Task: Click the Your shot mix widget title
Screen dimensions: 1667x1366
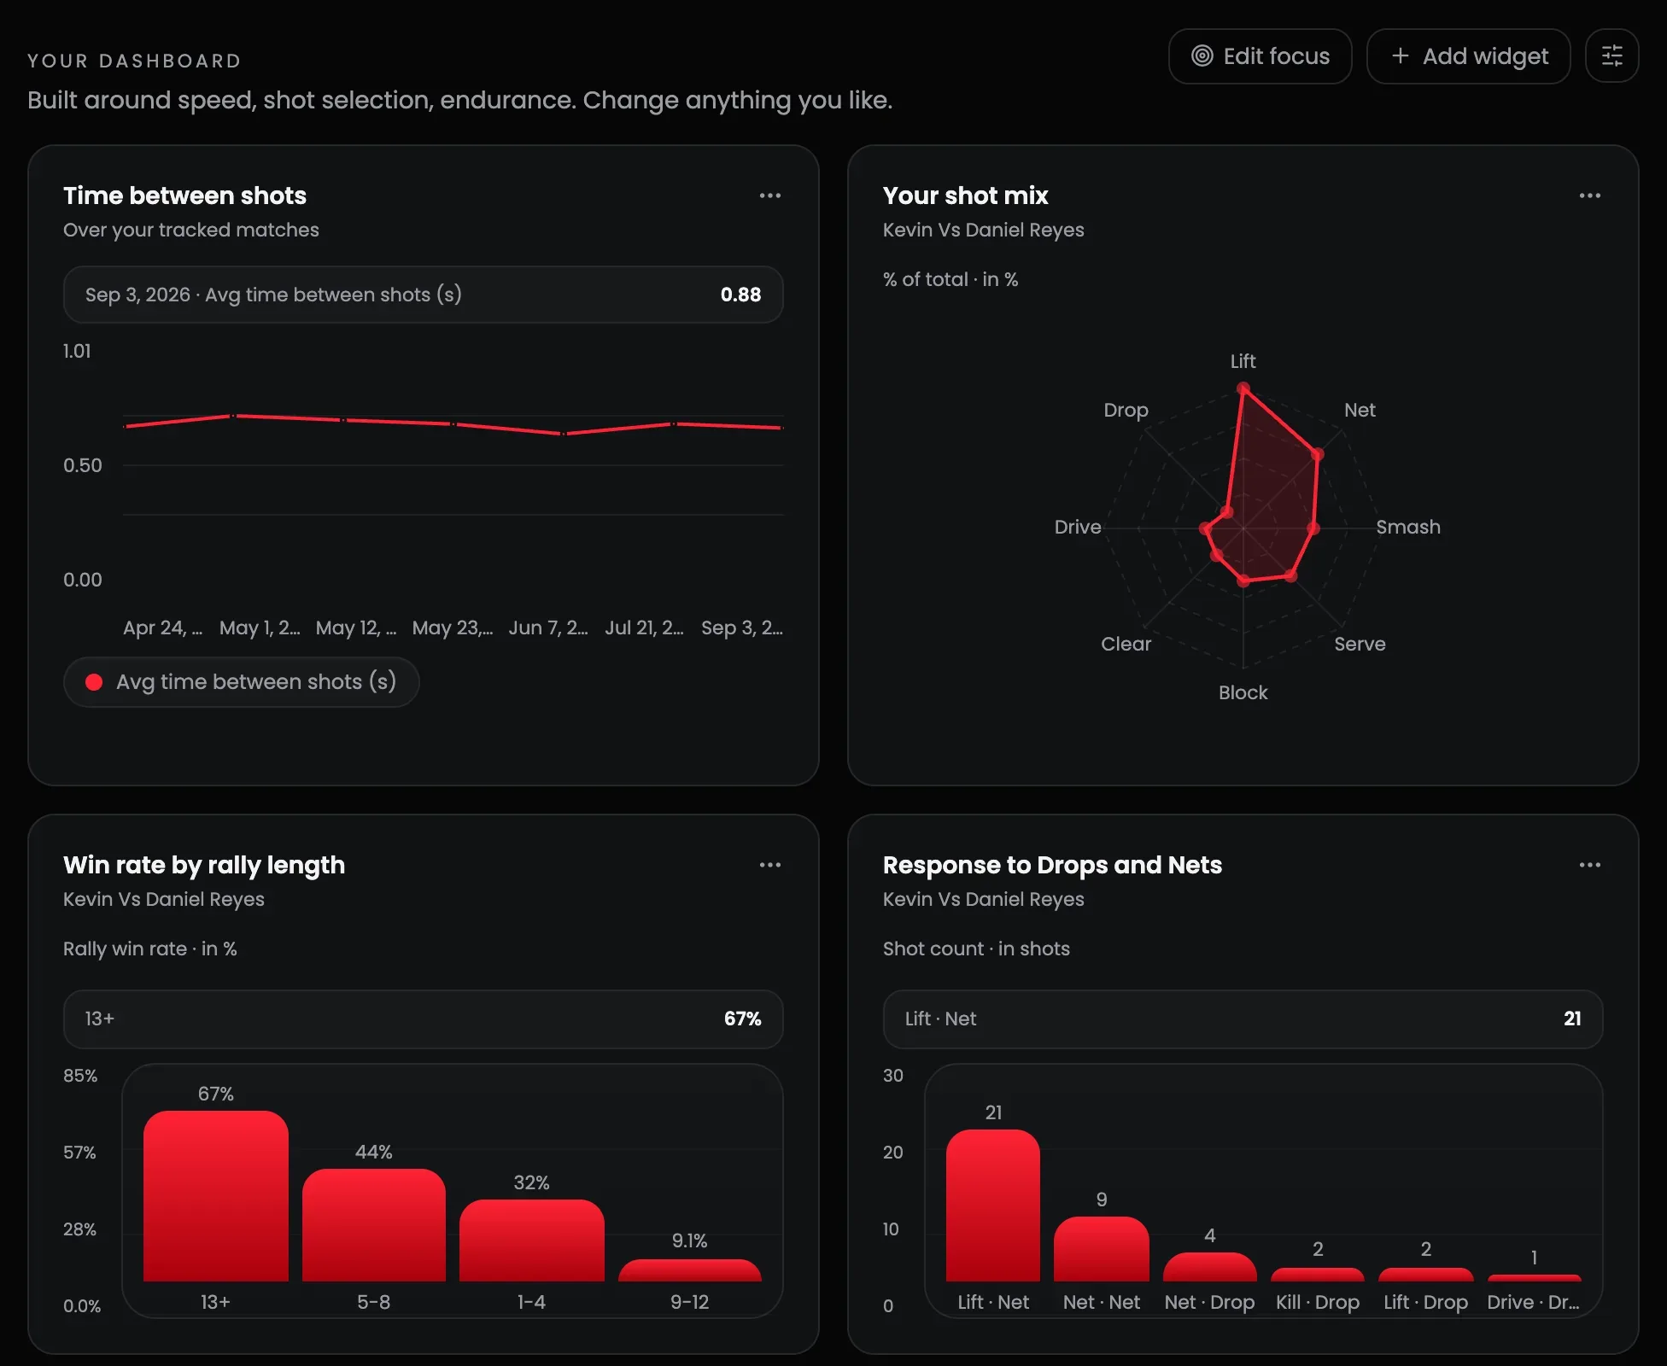Action: [965, 196]
